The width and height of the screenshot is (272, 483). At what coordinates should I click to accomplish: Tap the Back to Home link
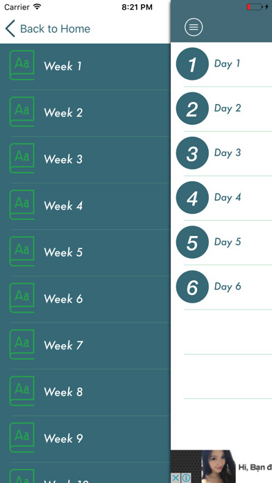coord(55,28)
